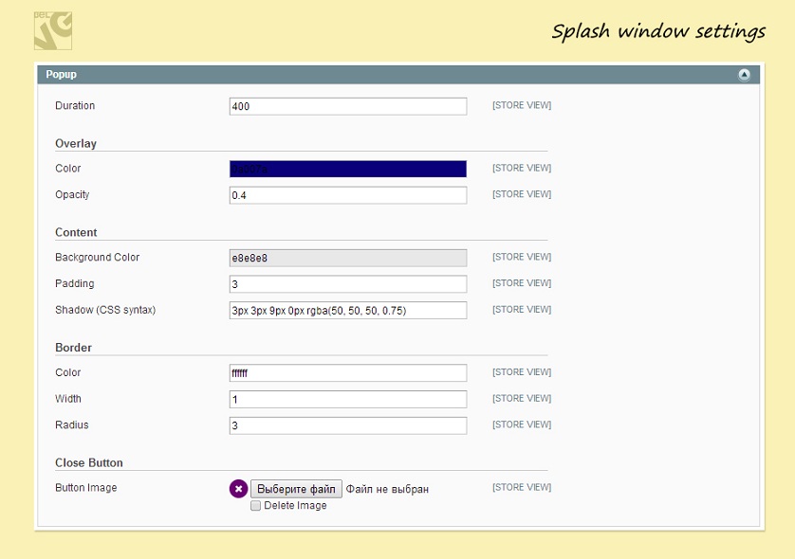Click the Duration input field

(348, 107)
